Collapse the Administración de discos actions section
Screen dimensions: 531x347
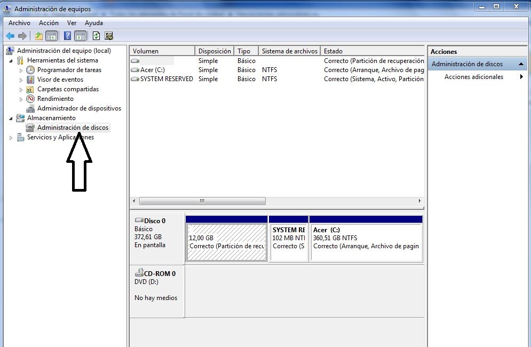click(521, 64)
